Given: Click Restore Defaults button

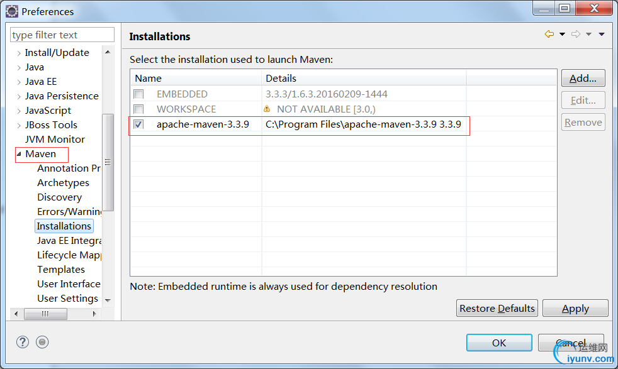Looking at the screenshot, I should click(x=497, y=308).
